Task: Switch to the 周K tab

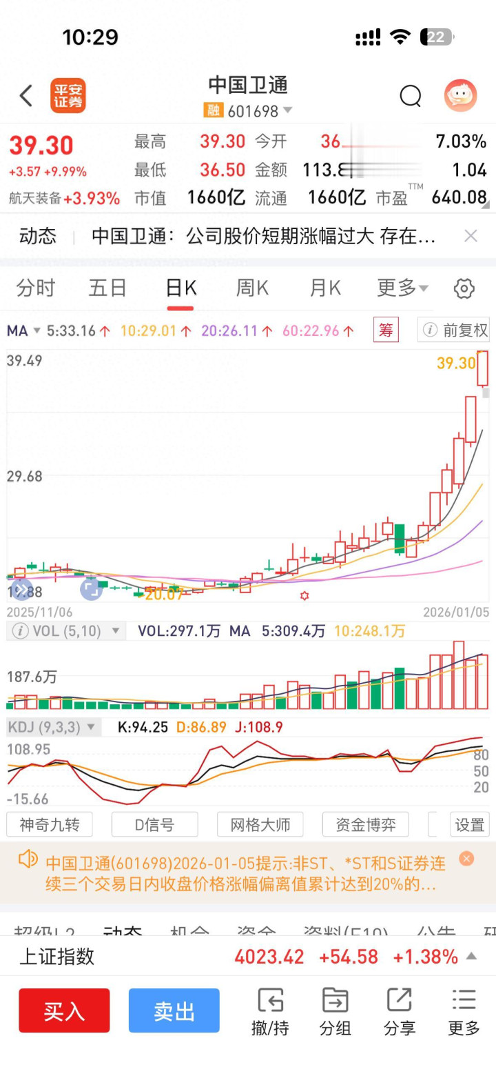Action: (x=252, y=288)
